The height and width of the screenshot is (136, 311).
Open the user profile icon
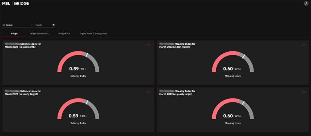point(306,3)
